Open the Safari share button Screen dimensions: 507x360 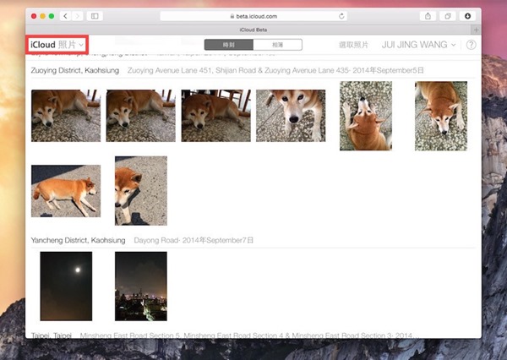428,16
